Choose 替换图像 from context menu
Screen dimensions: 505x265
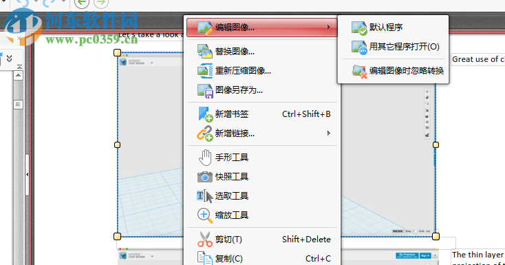[x=262, y=51]
